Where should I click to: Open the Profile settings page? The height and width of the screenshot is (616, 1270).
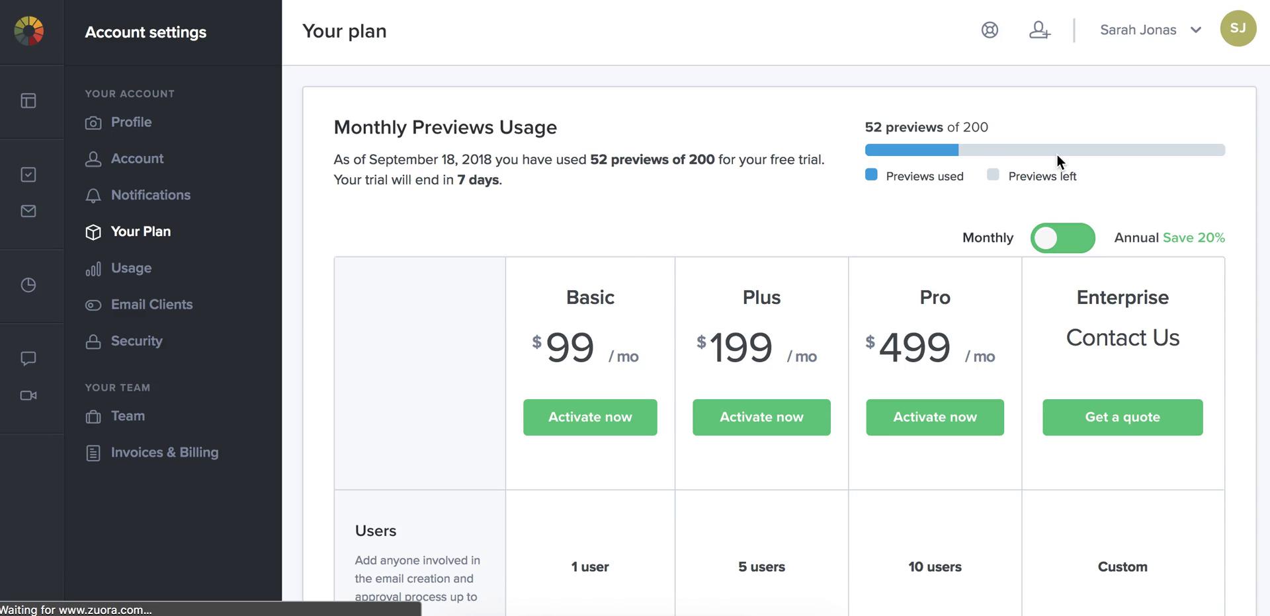(131, 122)
